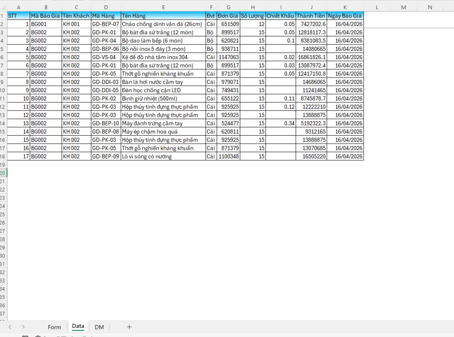Select cell with GD-BEP-07 product code
Screen dimensions: 454x337
tap(106, 24)
